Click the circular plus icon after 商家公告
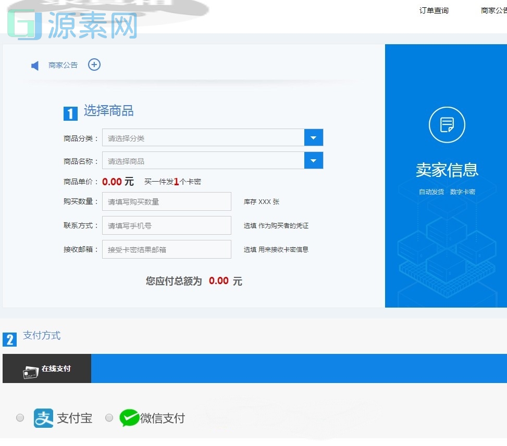 tap(94, 65)
